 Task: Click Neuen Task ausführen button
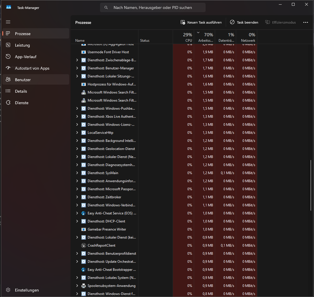(201, 22)
